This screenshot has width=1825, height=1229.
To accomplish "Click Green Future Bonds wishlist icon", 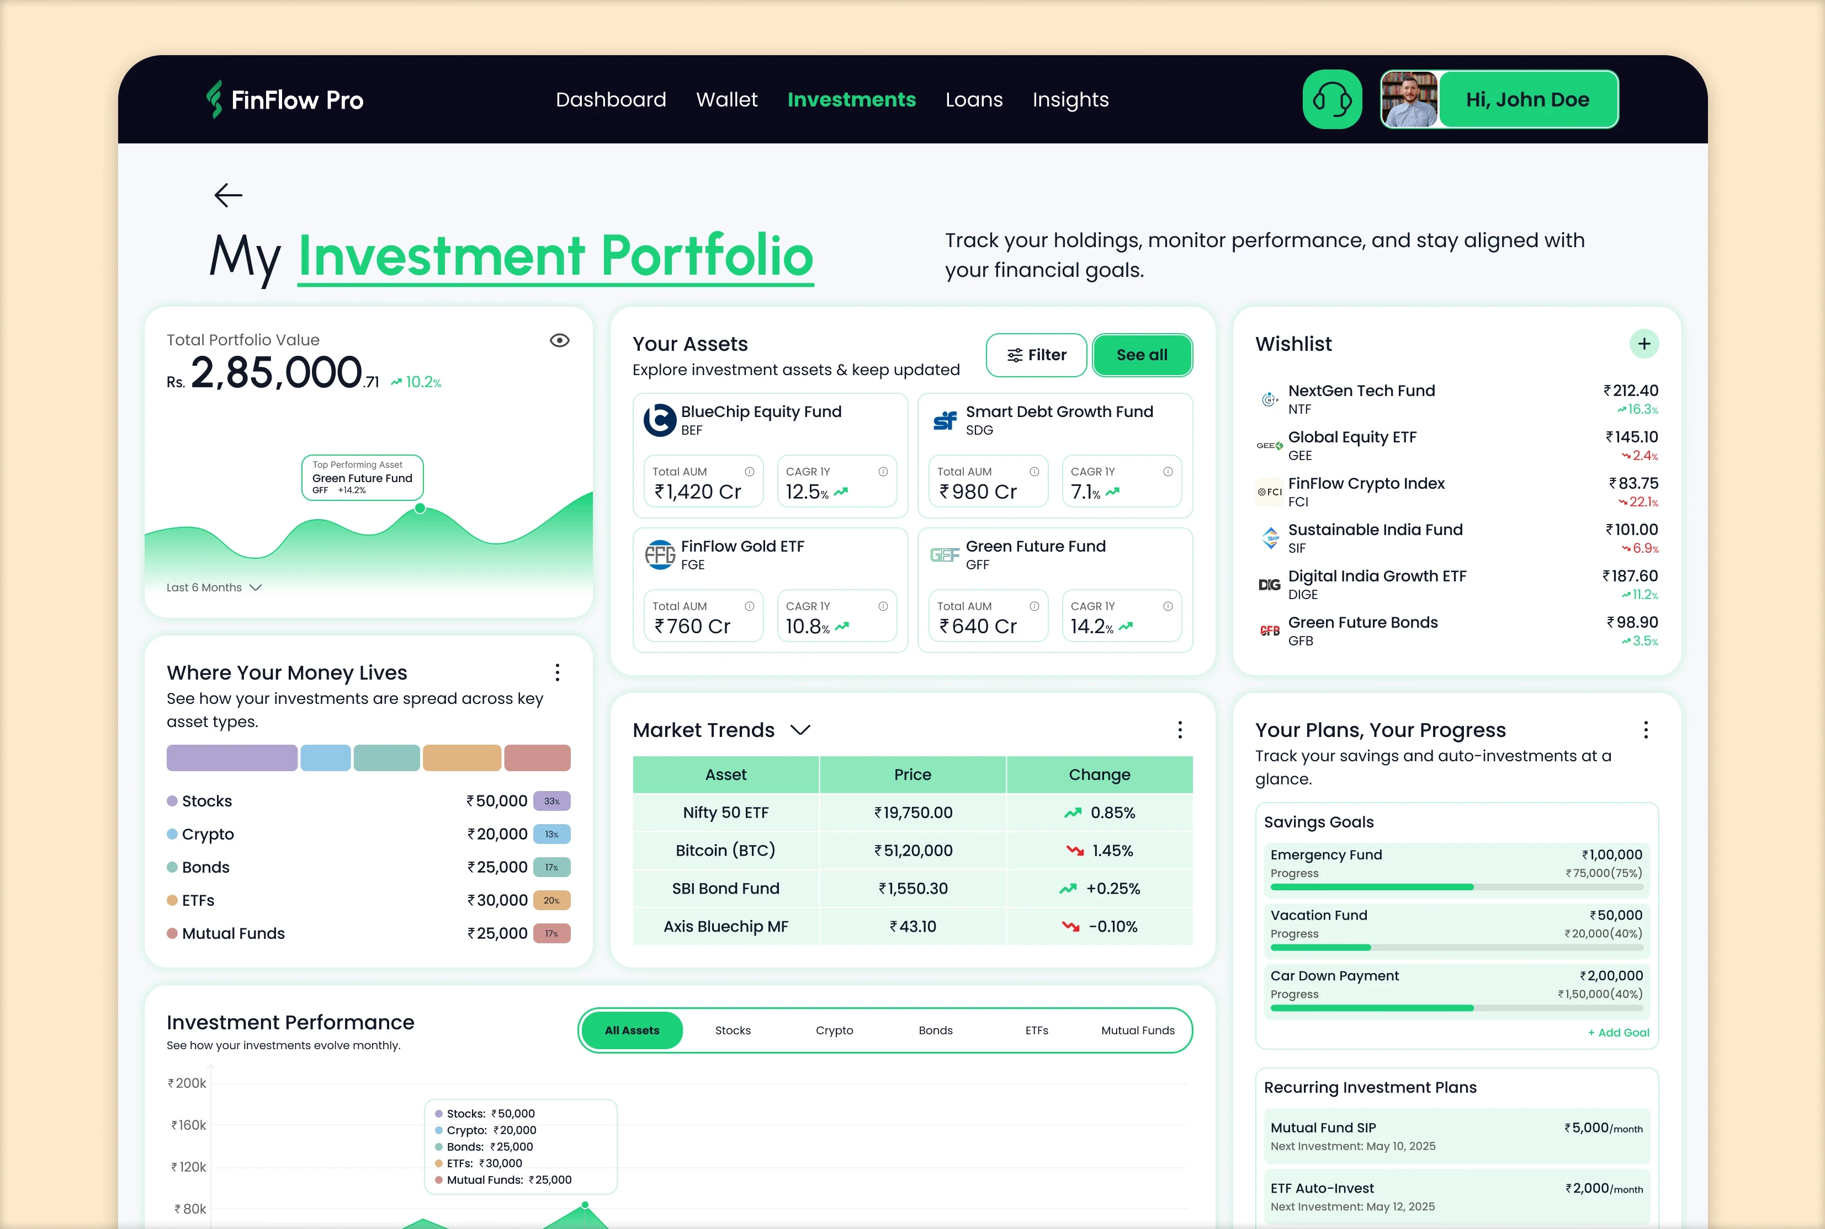I will (1269, 631).
